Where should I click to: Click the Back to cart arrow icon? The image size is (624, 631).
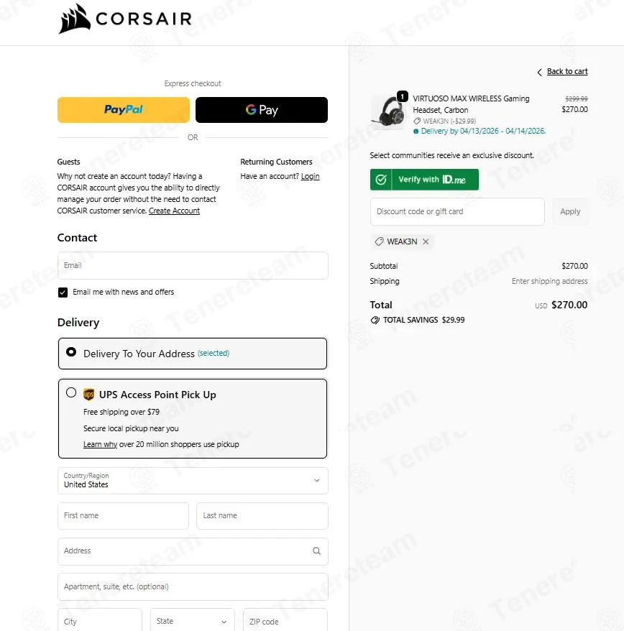click(x=539, y=72)
